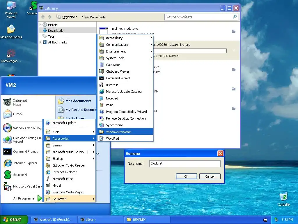Expand the Communications submenu arrow

[x=151, y=45]
